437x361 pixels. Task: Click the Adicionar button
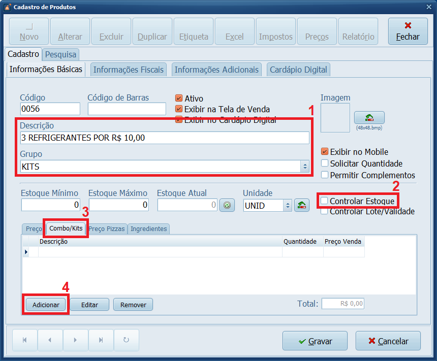point(46,305)
